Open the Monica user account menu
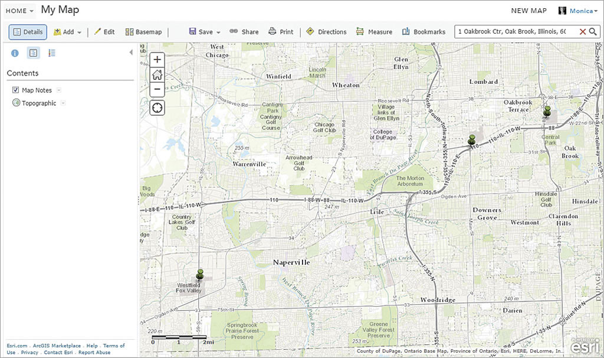The image size is (604, 358). [x=583, y=11]
